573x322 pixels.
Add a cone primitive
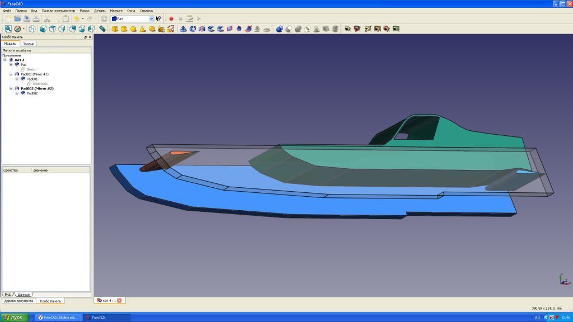(x=143, y=29)
